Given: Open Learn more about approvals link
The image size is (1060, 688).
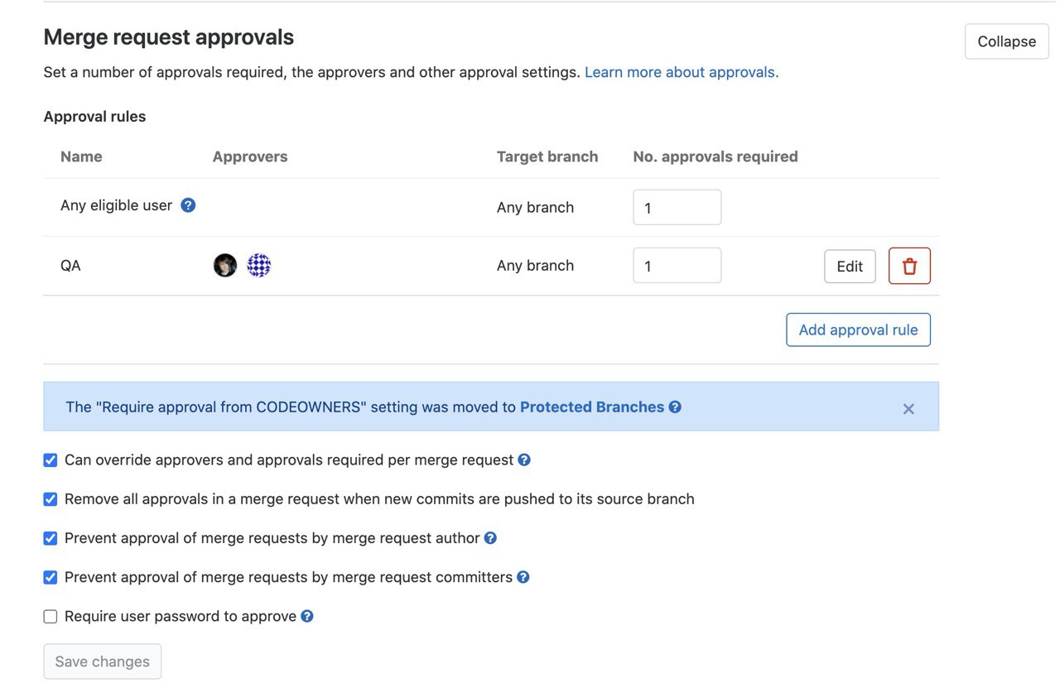Looking at the screenshot, I should tap(682, 72).
